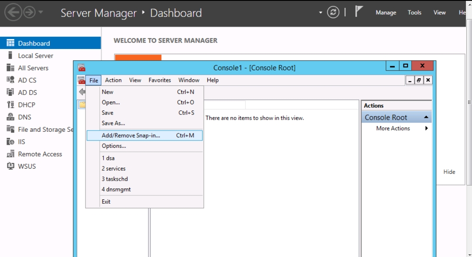
Task: Open the AD CS role icon
Action: click(x=10, y=80)
